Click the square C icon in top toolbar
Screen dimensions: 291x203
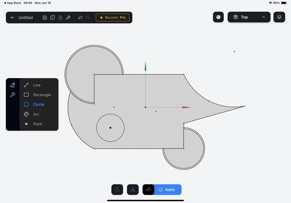53,17
